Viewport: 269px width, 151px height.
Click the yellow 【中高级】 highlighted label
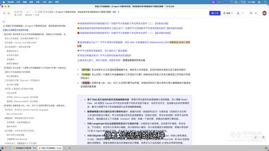(86, 75)
